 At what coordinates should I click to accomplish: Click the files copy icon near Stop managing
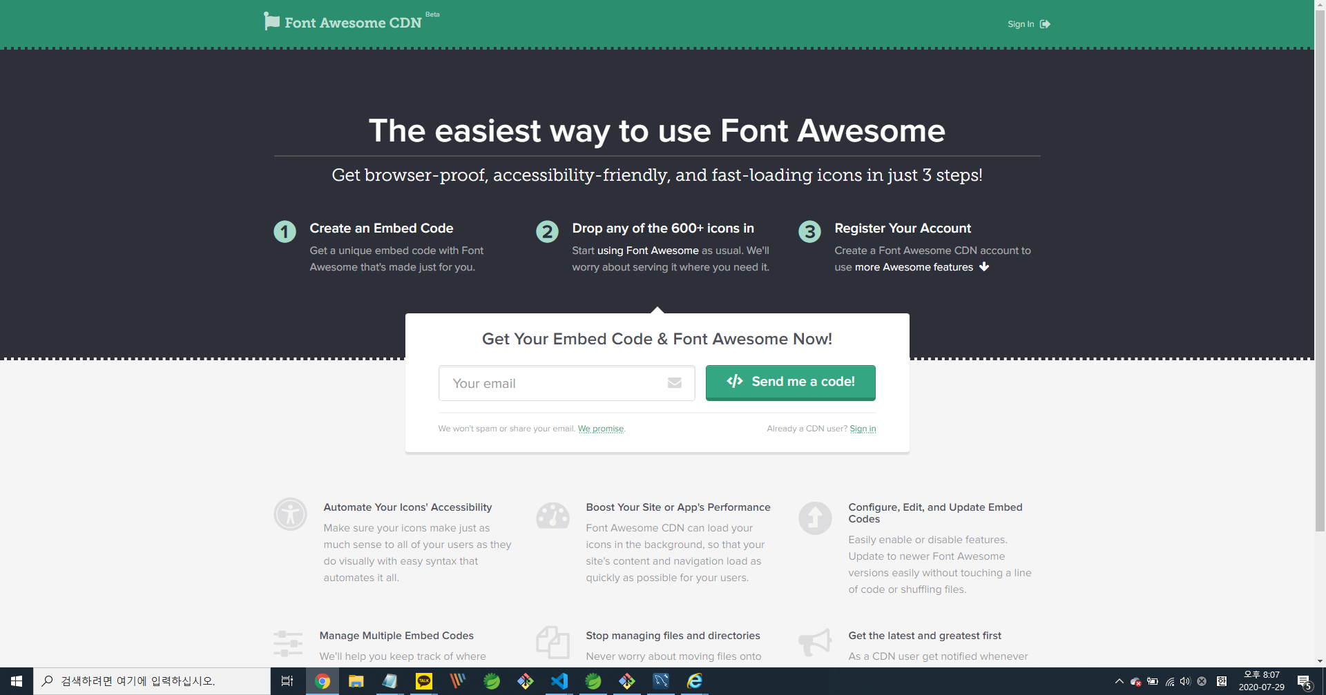pyautogui.click(x=552, y=643)
